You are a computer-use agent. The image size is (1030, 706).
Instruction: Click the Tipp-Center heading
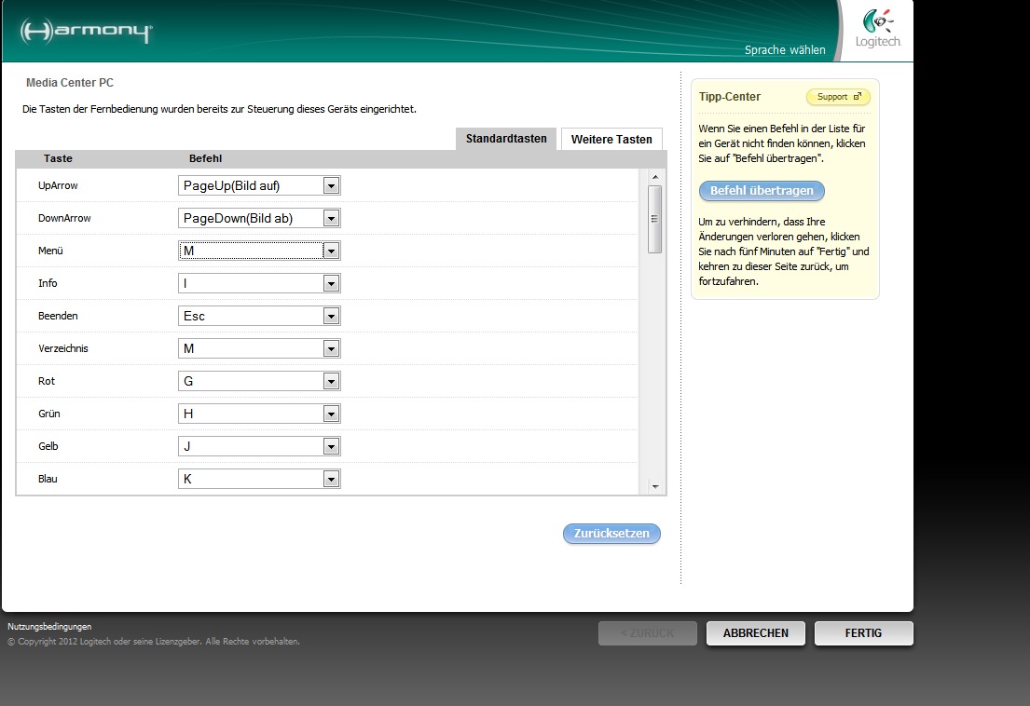(x=729, y=97)
